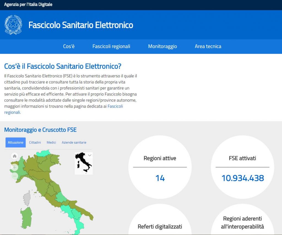Screen dimensions: 282x235
Task: Click the Fascicolo Sanitario Elettronico site title
Action: (x=81, y=25)
